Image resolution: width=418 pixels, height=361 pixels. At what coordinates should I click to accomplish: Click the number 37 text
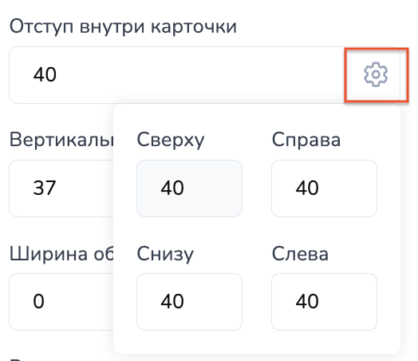coord(45,188)
